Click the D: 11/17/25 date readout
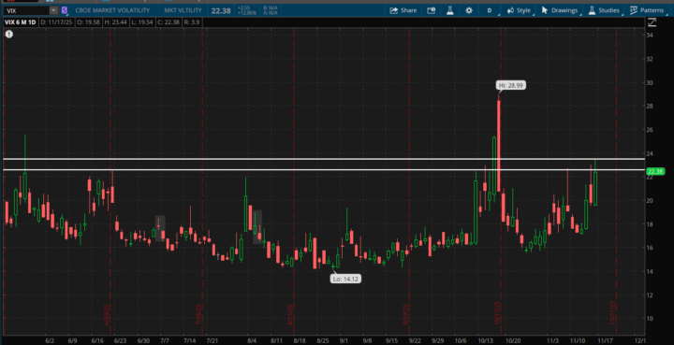This screenshot has width=674, height=345. 55,22
